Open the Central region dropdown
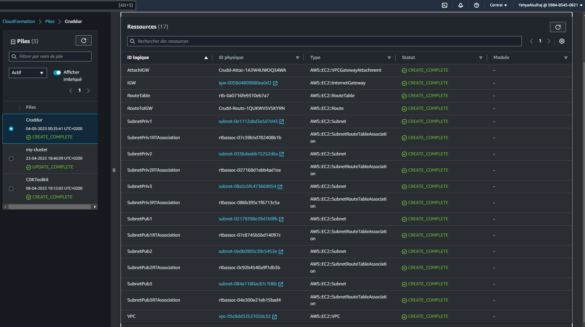 coord(498,5)
